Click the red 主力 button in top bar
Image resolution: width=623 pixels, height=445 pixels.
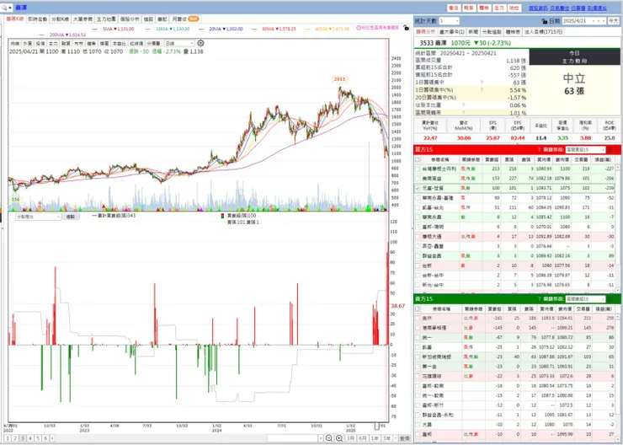[x=499, y=8]
